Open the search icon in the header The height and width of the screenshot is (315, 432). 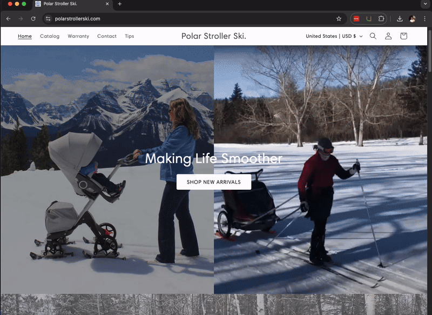pyautogui.click(x=373, y=36)
